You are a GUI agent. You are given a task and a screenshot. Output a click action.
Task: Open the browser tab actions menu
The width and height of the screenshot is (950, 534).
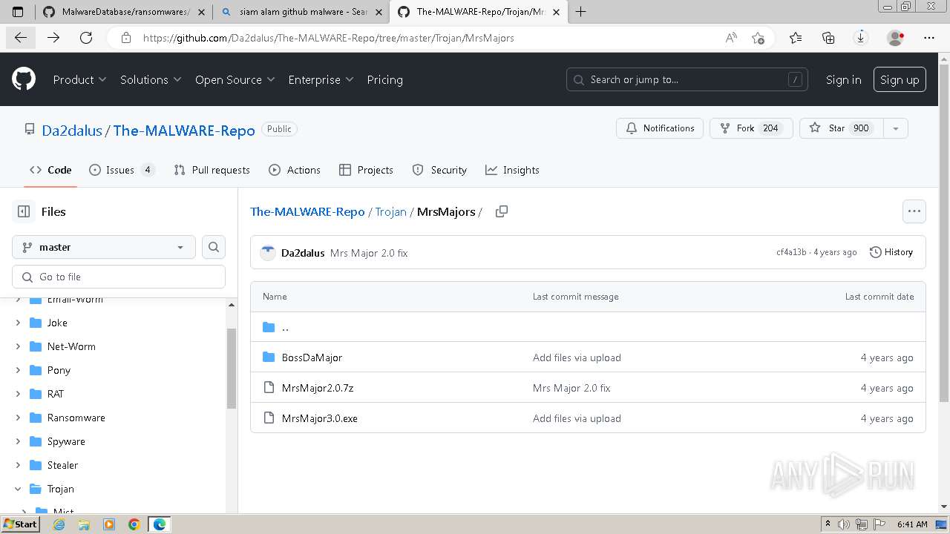click(x=19, y=12)
